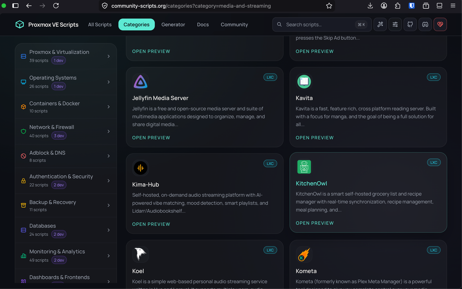Open the Docs tab
The image size is (462, 289).
(203, 24)
